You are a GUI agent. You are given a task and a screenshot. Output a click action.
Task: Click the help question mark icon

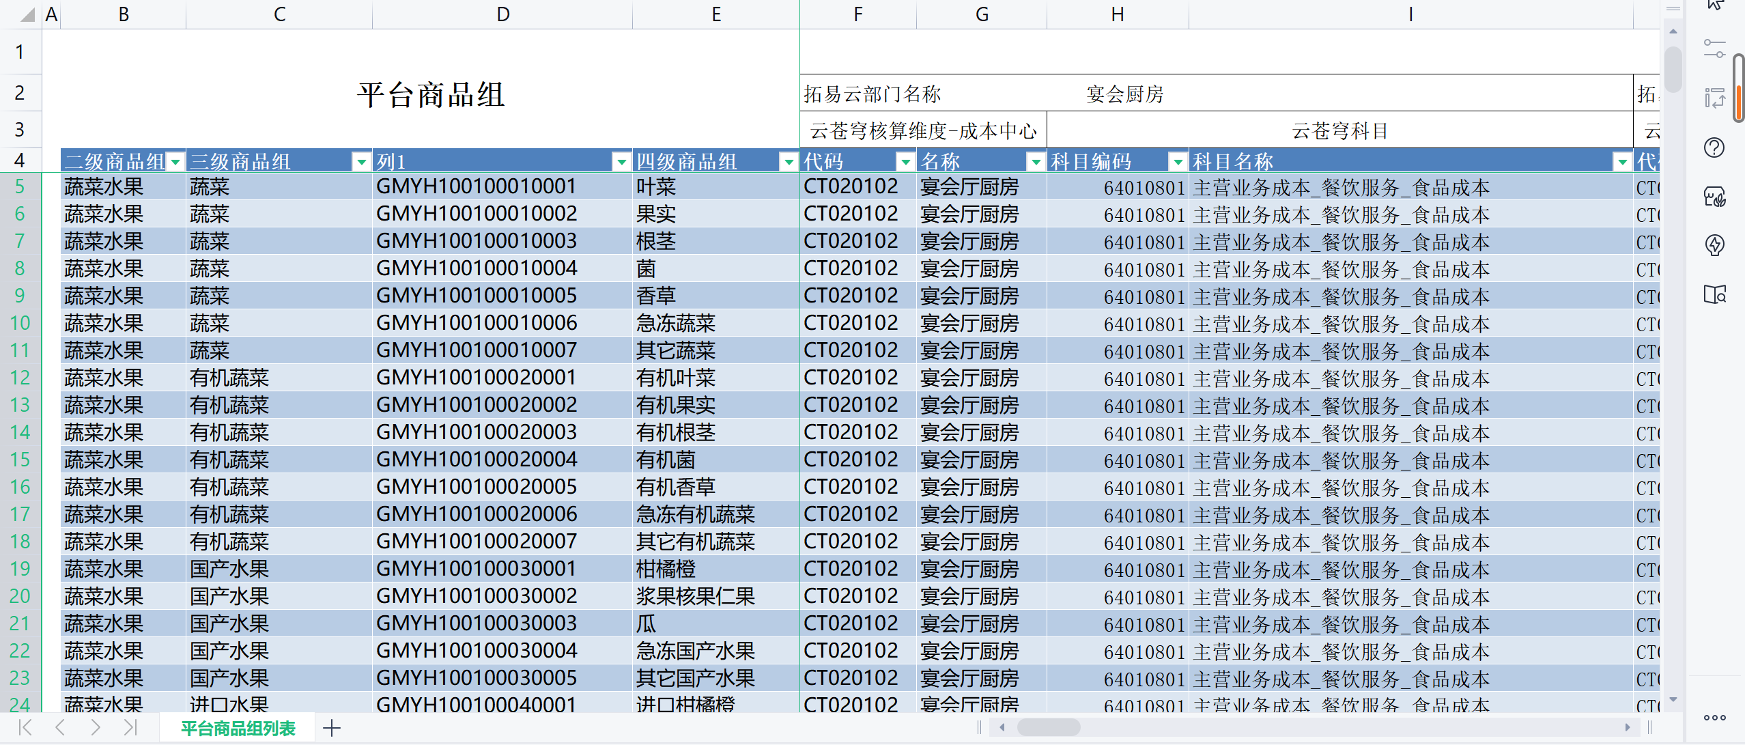(x=1714, y=147)
